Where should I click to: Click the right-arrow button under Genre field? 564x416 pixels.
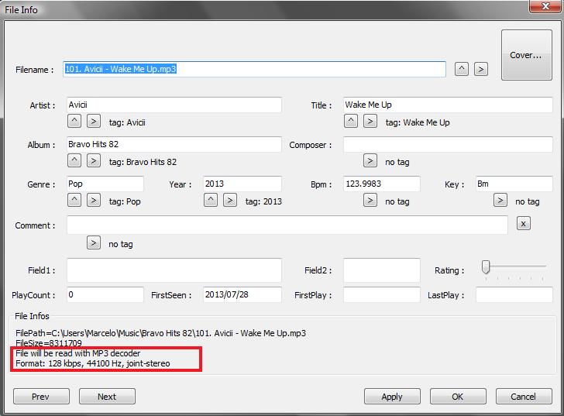pos(94,201)
